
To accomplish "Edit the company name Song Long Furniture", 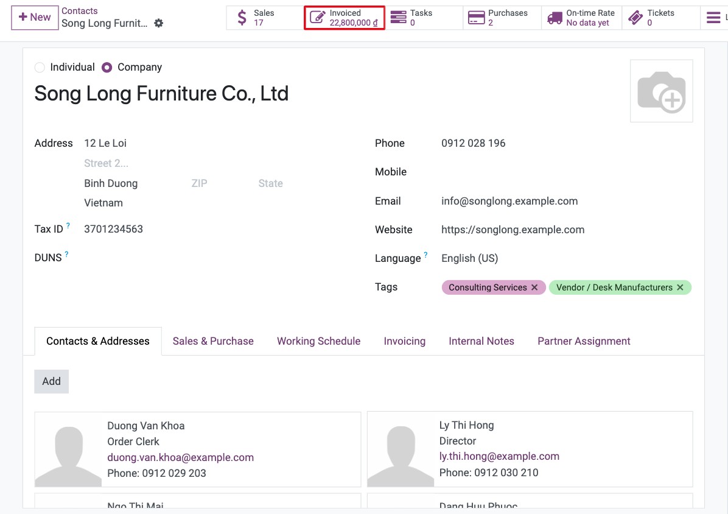I will pos(161,93).
